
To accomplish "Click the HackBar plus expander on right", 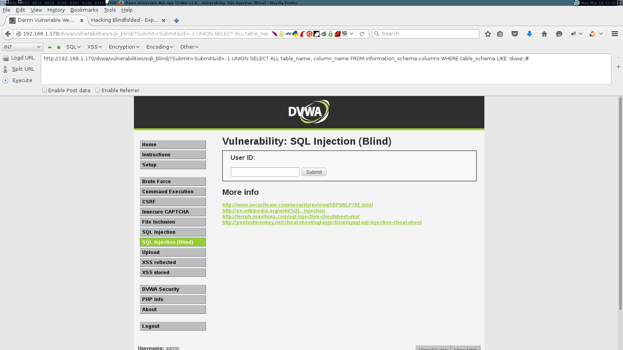I will tap(618, 67).
